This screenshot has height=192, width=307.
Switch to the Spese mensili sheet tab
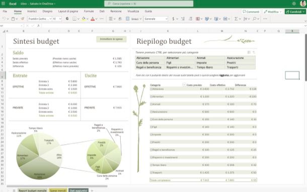[x=58, y=190]
